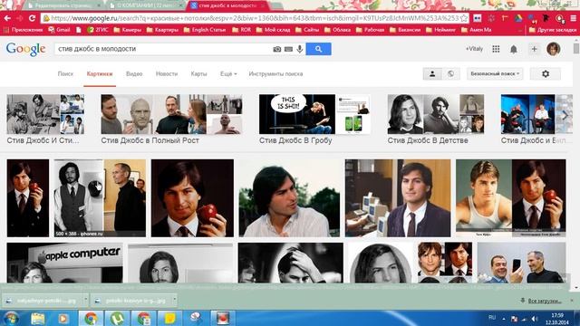Open the Стив Джобс В Гробу category
This screenshot has width=580, height=326.
(x=314, y=119)
